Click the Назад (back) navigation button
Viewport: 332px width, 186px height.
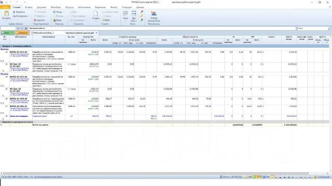58,12
